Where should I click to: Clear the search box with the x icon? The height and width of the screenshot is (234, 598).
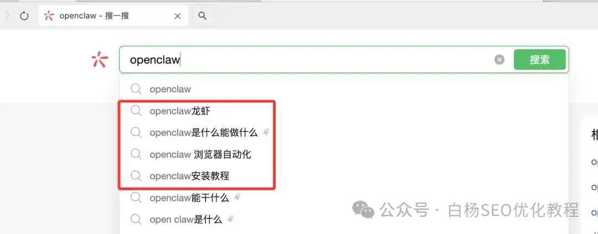[x=499, y=60]
